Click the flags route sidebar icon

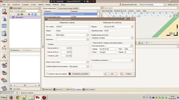point(4,48)
